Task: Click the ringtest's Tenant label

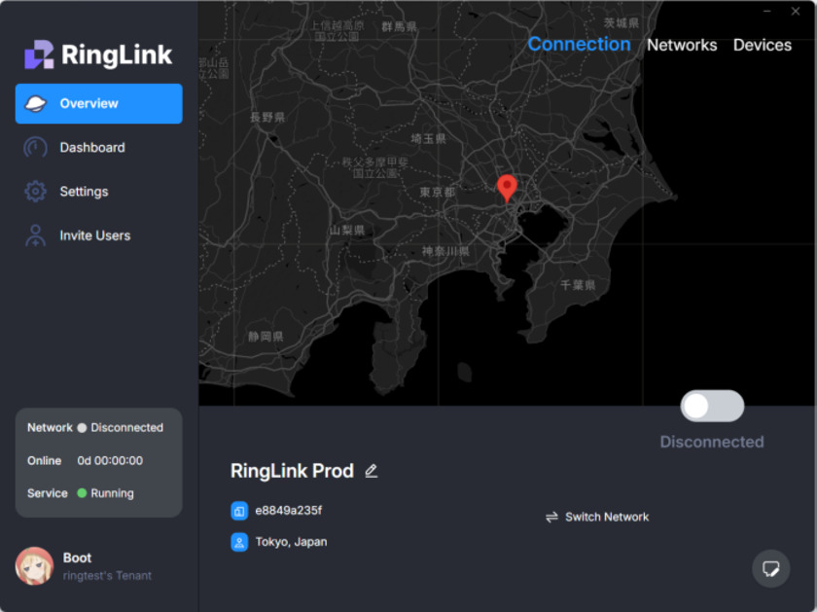Action: tap(107, 576)
